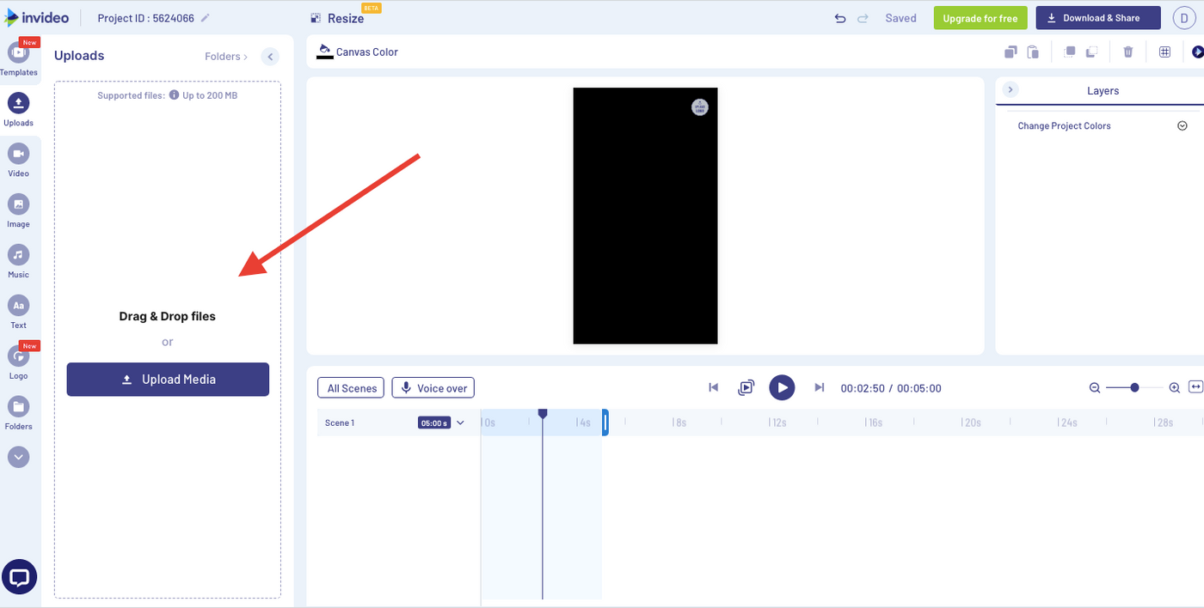Collapse the Uploads panel with left chevron
Screen dimensions: 1204x608
(x=270, y=57)
